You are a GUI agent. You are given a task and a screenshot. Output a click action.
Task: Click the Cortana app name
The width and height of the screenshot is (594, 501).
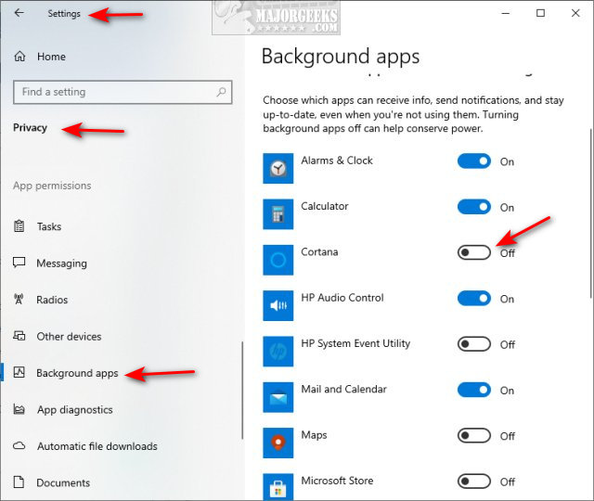coord(319,252)
